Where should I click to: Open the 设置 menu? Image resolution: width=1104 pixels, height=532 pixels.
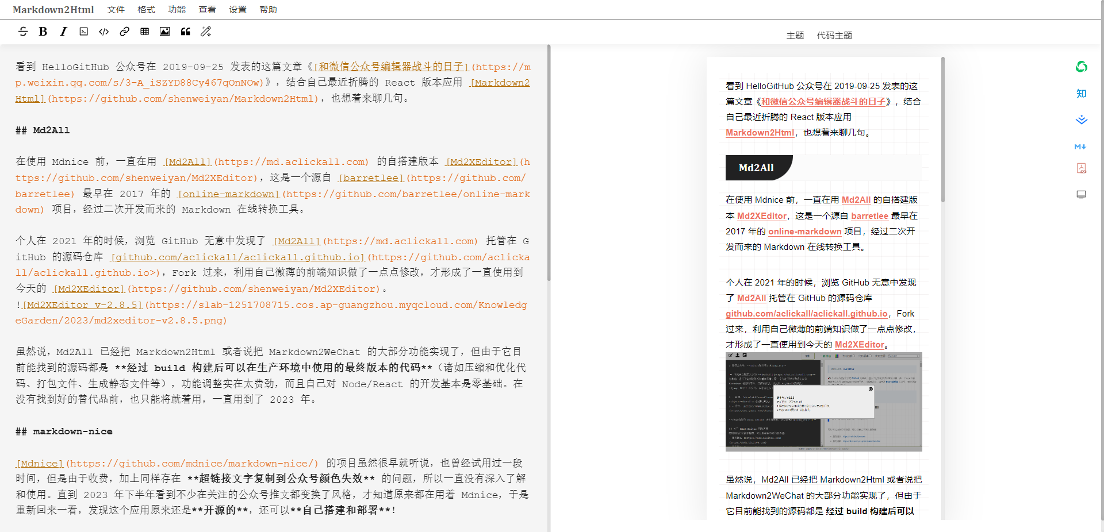(237, 10)
